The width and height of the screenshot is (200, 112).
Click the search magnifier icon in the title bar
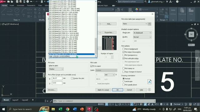(146, 2)
